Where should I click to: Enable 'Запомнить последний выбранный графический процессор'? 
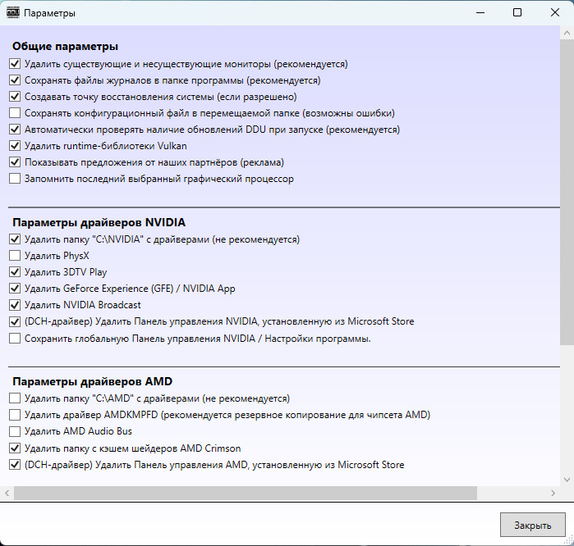click(x=15, y=179)
